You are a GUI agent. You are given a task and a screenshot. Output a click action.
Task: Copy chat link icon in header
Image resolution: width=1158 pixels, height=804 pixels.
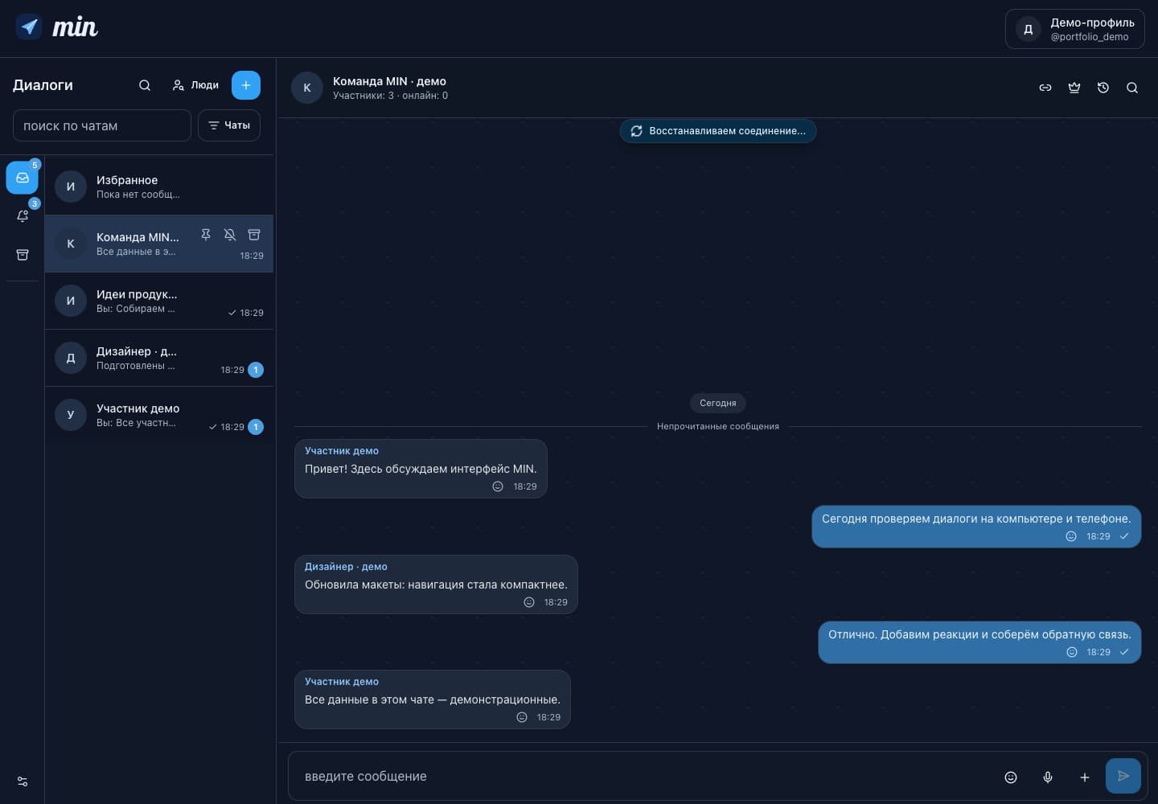pyautogui.click(x=1045, y=88)
